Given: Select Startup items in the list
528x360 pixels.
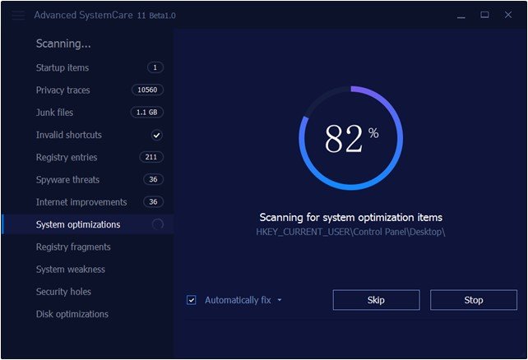Looking at the screenshot, I should (87, 67).
